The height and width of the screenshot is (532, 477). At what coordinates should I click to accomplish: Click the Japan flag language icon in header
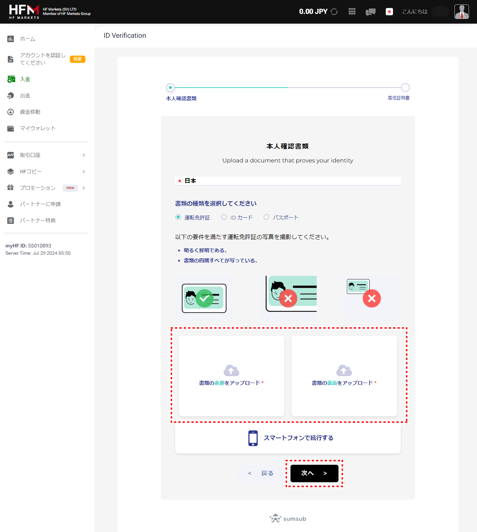[x=389, y=12]
